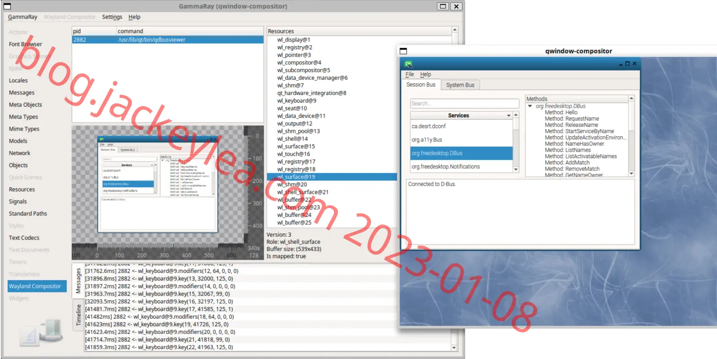The height and width of the screenshot is (359, 717).
Task: Click the messages log scroll-down arrow
Action: (454, 348)
